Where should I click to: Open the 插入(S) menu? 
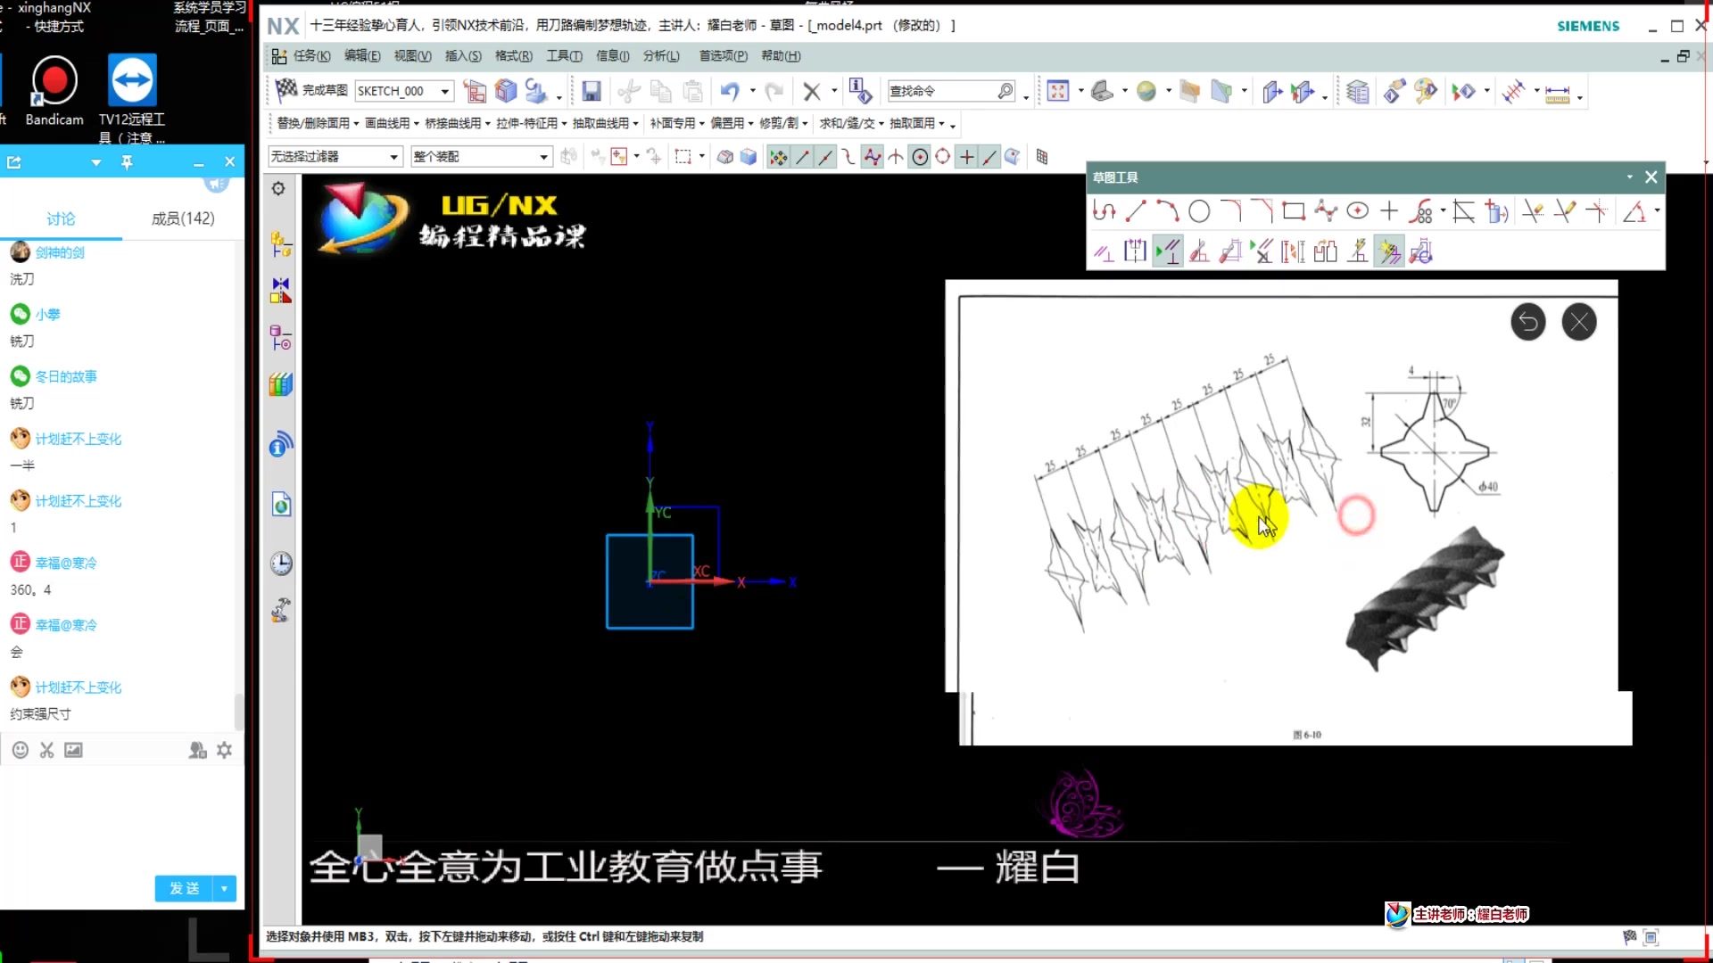(463, 55)
